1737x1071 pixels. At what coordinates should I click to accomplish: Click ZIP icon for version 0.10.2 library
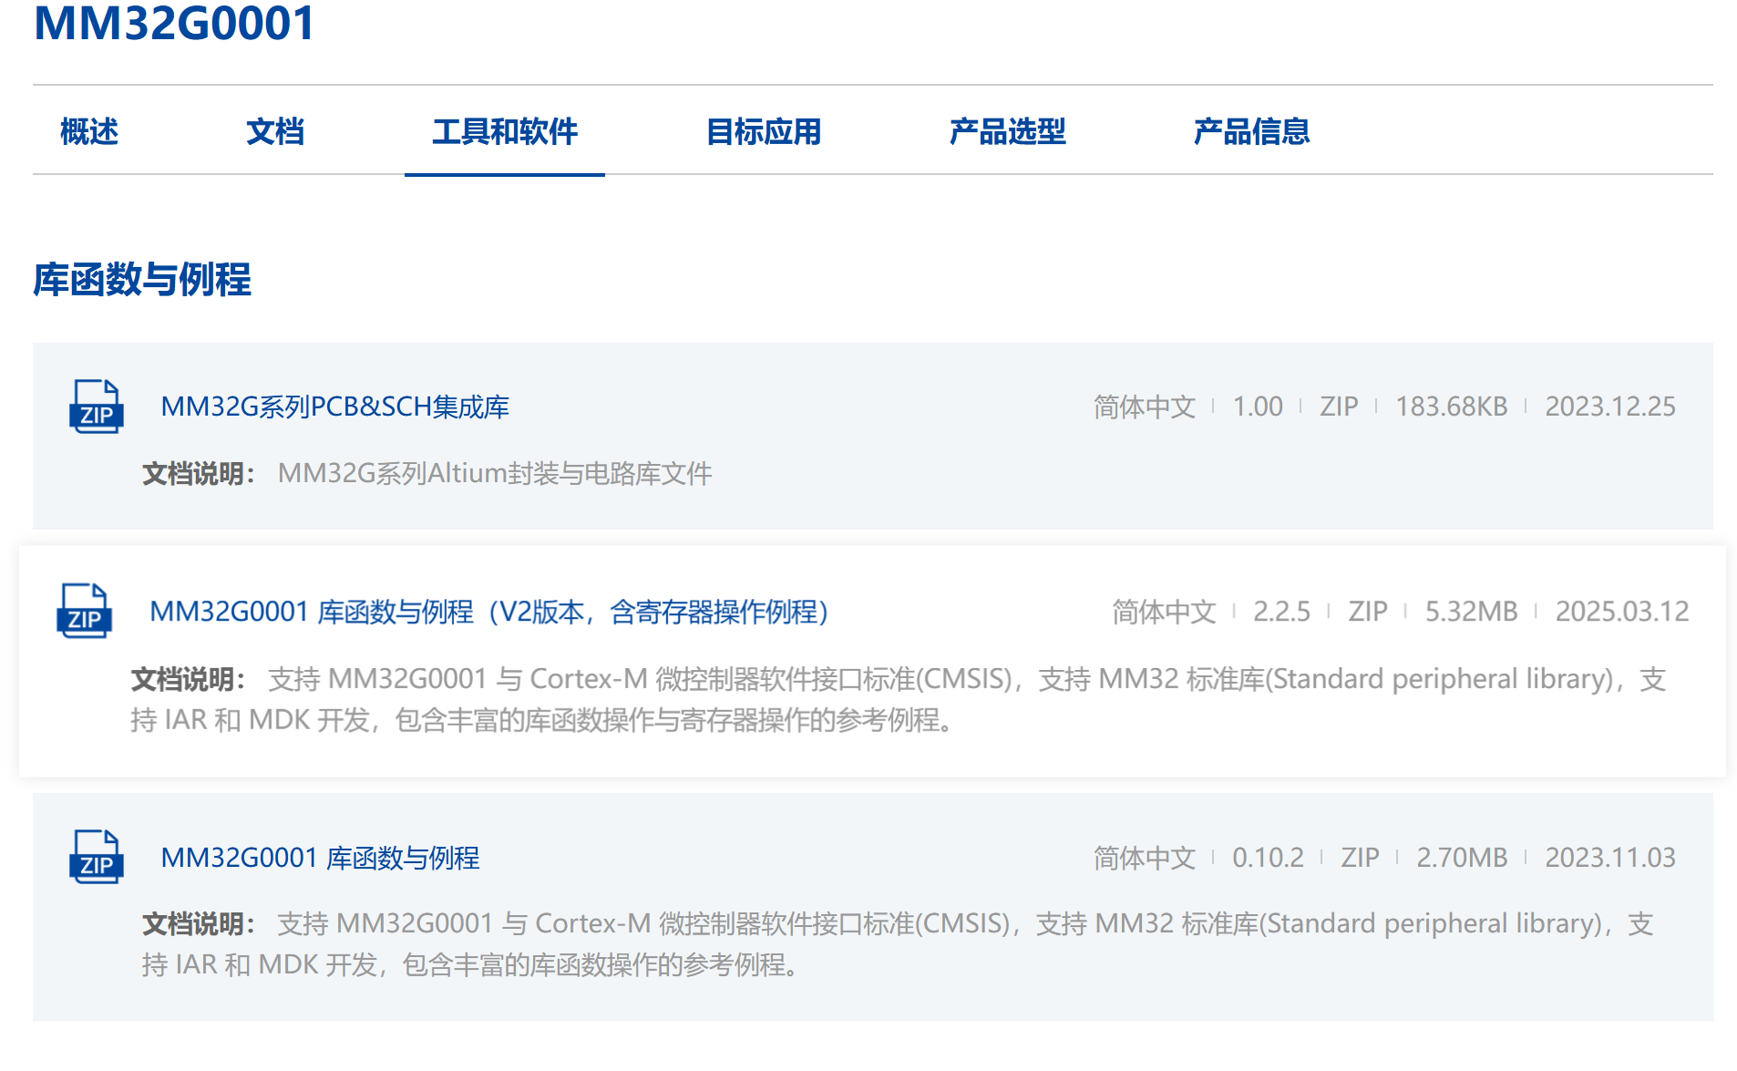click(96, 857)
